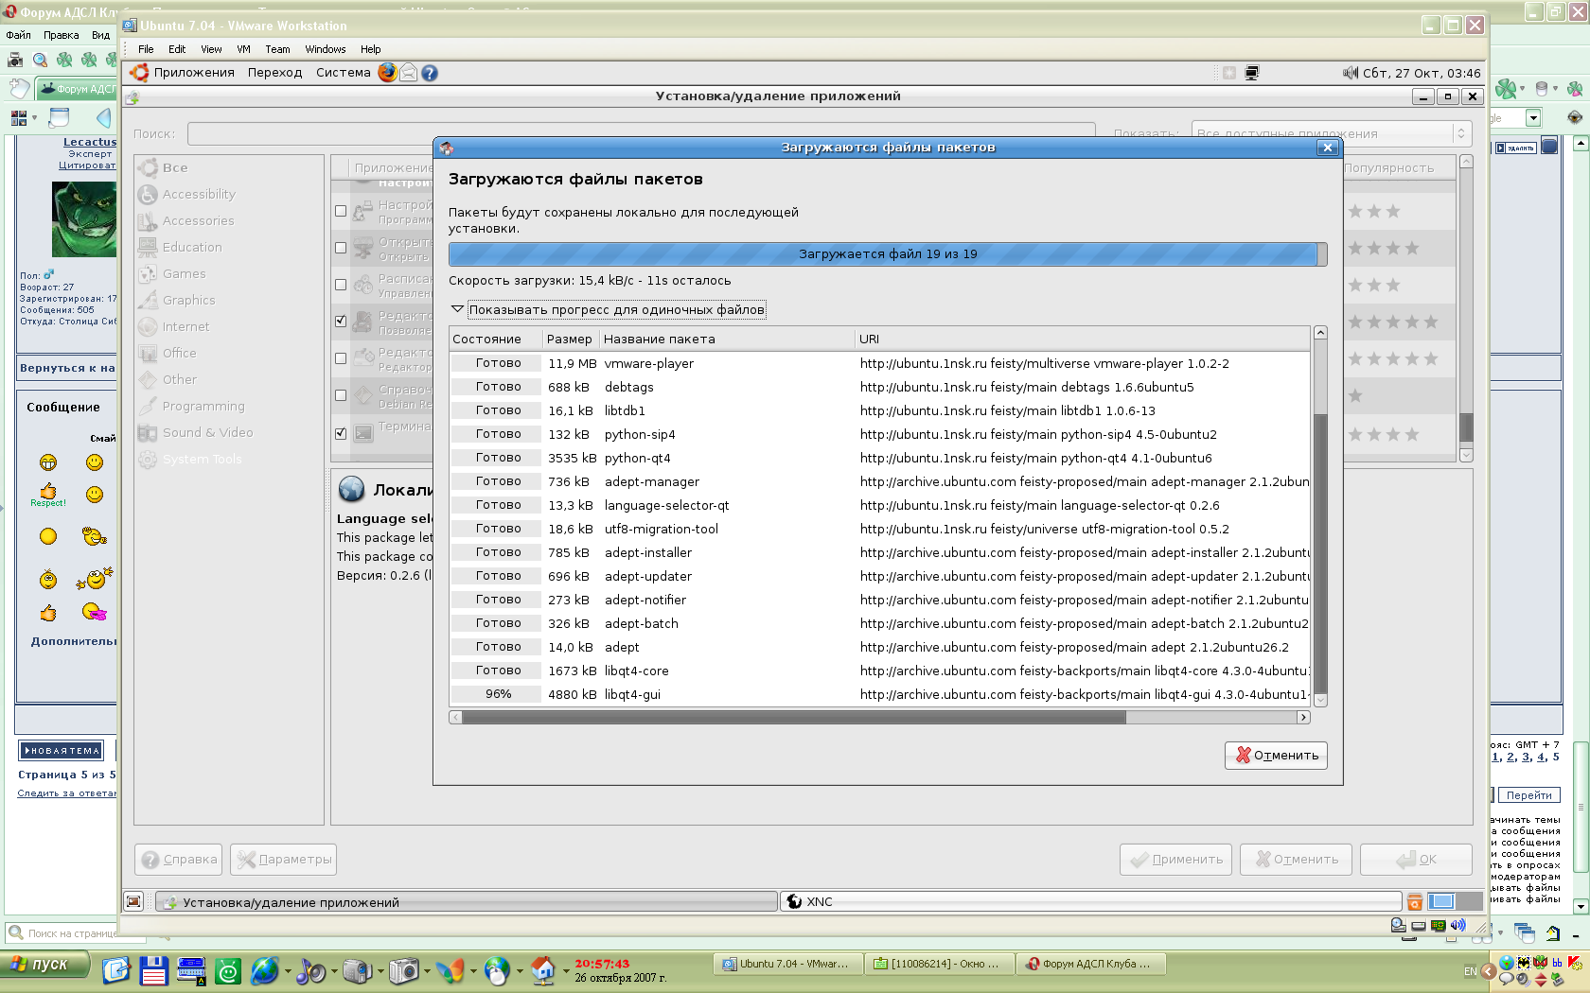Screen dimensions: 1590x993
Task: Click the Отменить button in download dialog
Action: tap(1276, 756)
